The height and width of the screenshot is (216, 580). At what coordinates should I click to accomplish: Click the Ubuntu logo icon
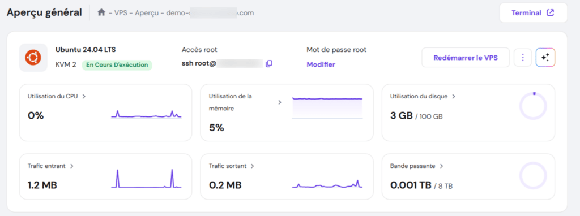pos(33,58)
